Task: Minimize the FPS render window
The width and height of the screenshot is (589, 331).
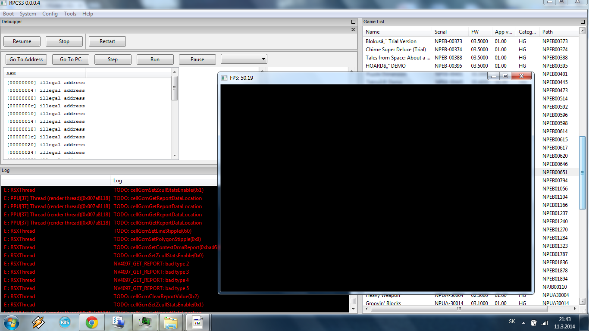Action: (x=493, y=76)
